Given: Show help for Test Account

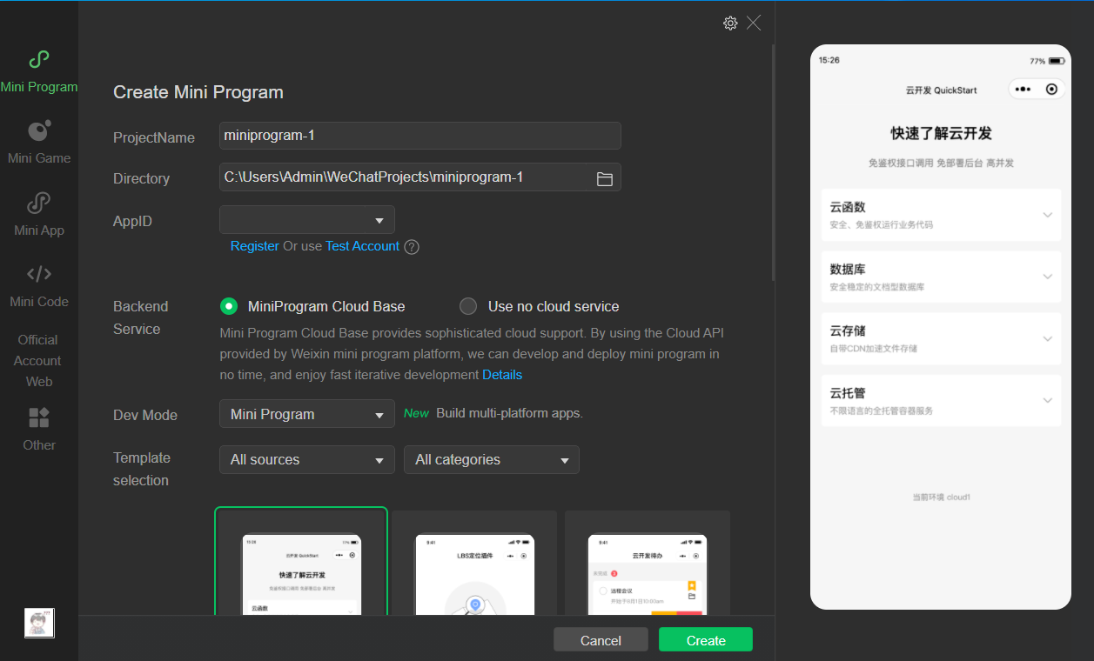Looking at the screenshot, I should [413, 247].
